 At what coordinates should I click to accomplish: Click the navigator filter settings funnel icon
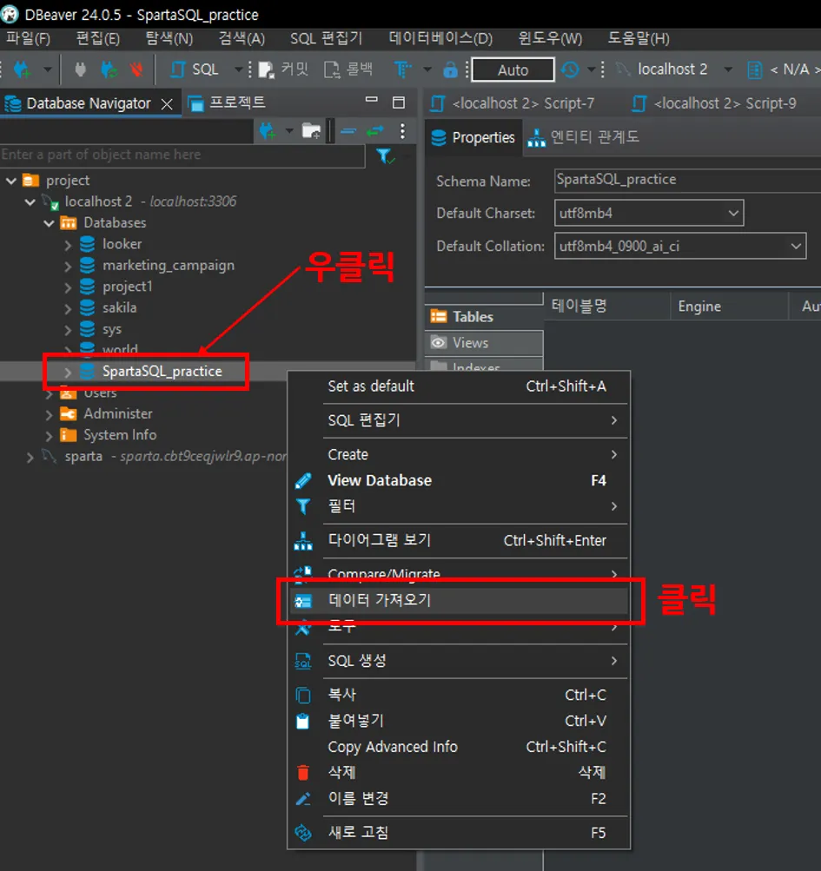coord(385,156)
